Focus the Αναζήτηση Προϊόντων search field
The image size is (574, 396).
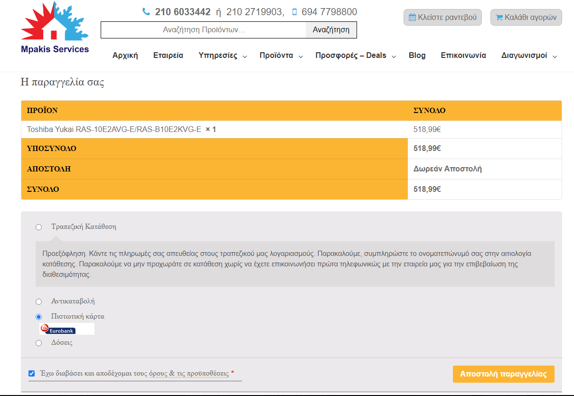[204, 30]
